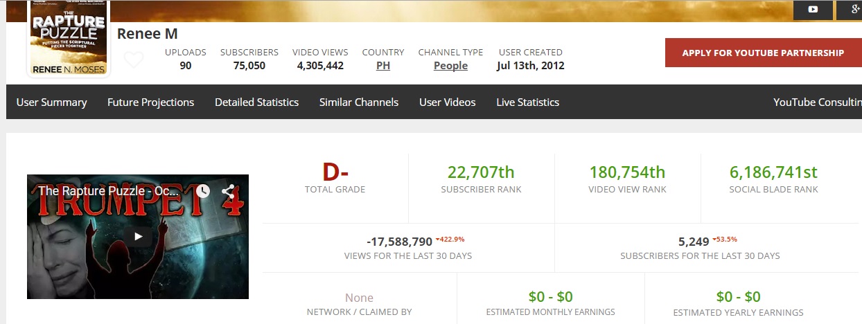Screen dimensions: 862x324
Task: Select the 5,249 subscribers last 30 days
Action: pos(694,242)
